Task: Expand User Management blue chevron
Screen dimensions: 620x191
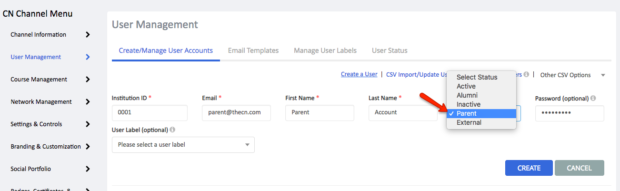Action: coord(88,57)
